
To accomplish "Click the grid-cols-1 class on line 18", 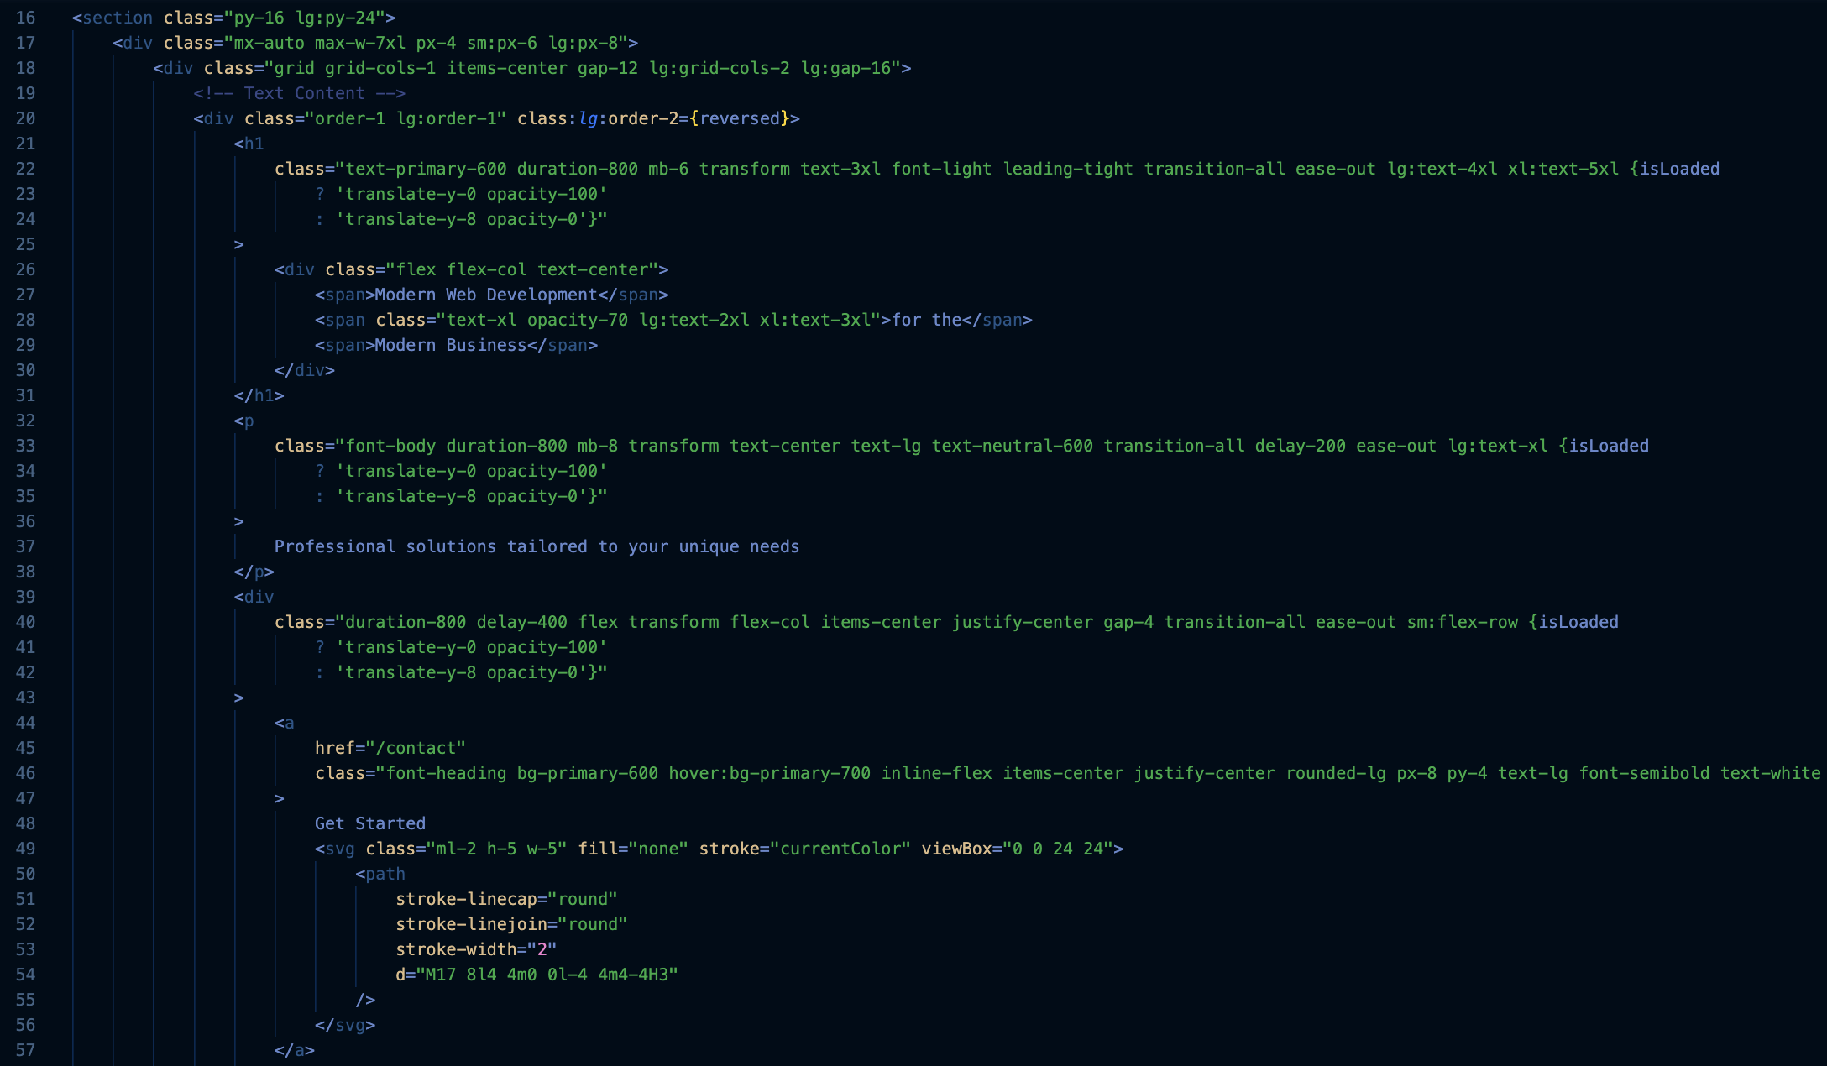I will [380, 68].
